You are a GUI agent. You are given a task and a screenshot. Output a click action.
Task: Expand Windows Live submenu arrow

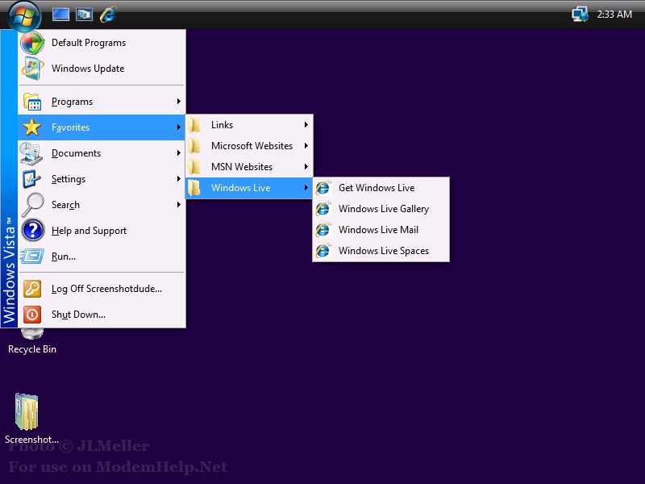[x=306, y=188]
